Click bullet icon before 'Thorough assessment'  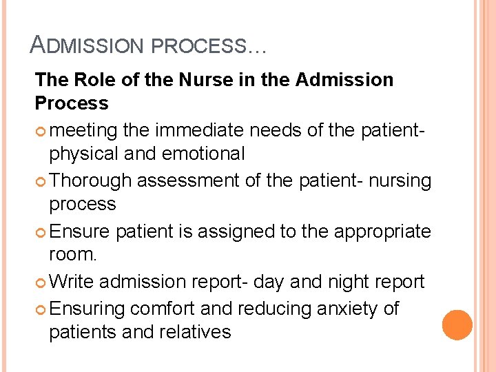[41, 182]
